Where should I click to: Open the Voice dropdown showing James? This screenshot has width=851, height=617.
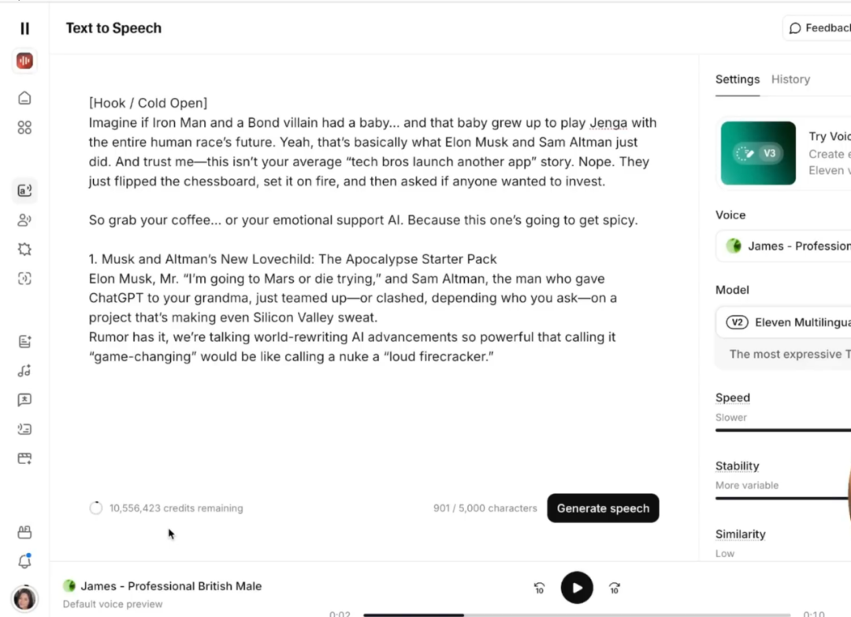click(785, 246)
